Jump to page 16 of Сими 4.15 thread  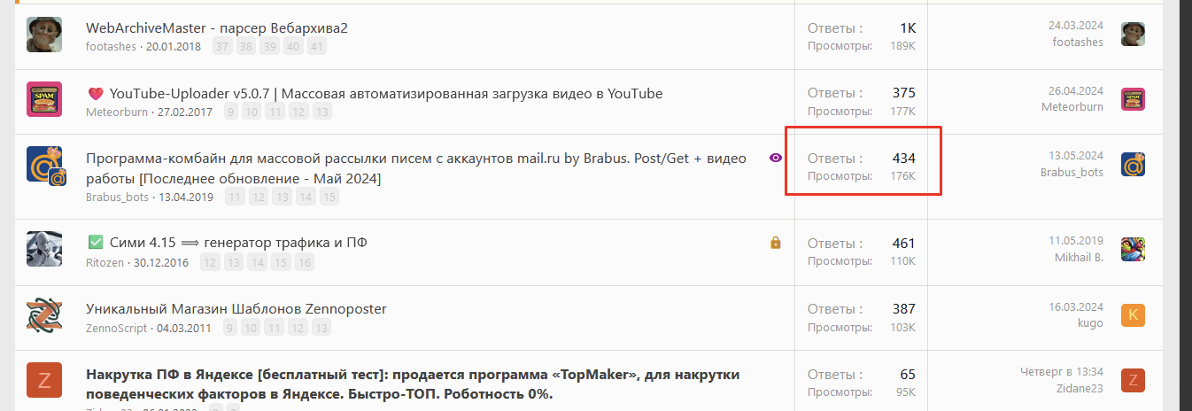305,262
